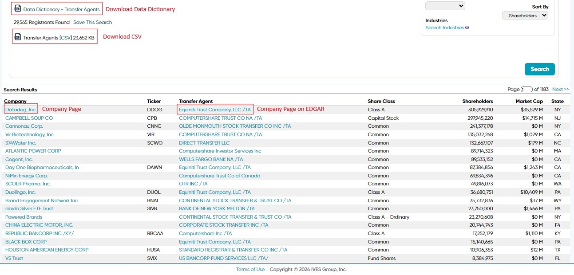Open the WELLS FARGO BANK NA /TA link
The height and width of the screenshot is (275, 574).
(211, 159)
